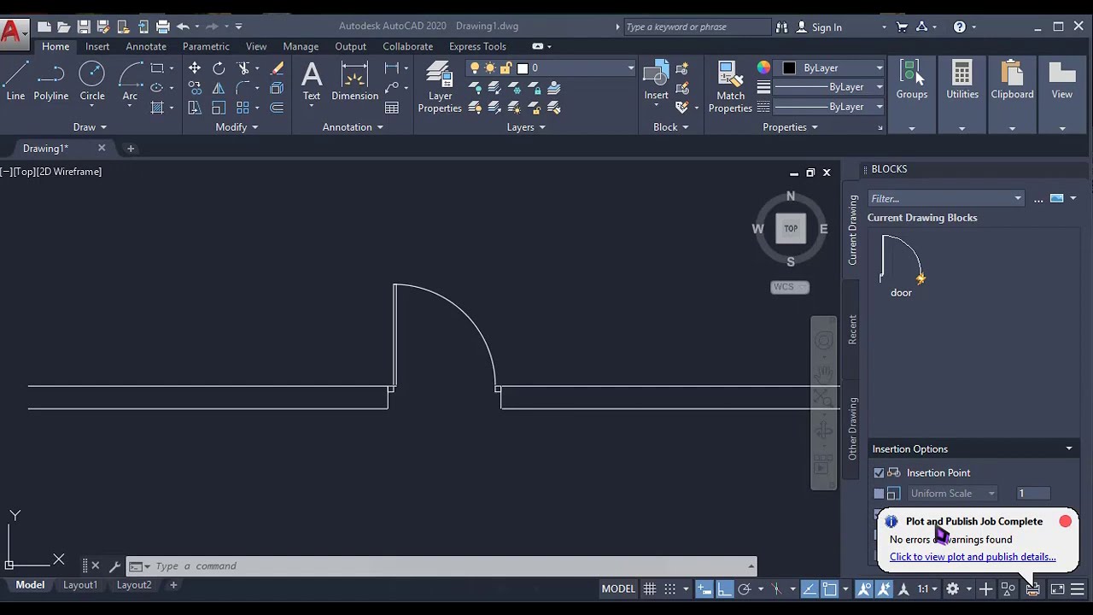Select the Stretch tool
This screenshot has width=1093, height=615.
pos(195,108)
